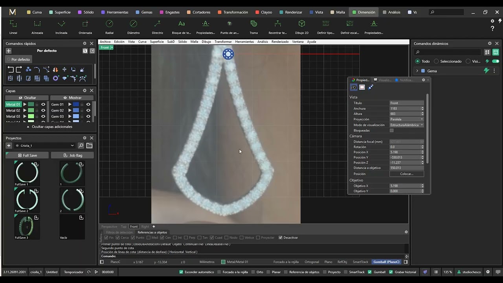The image size is (503, 283).
Task: Click the Gem 01 layer color swatch
Action: tap(76, 105)
